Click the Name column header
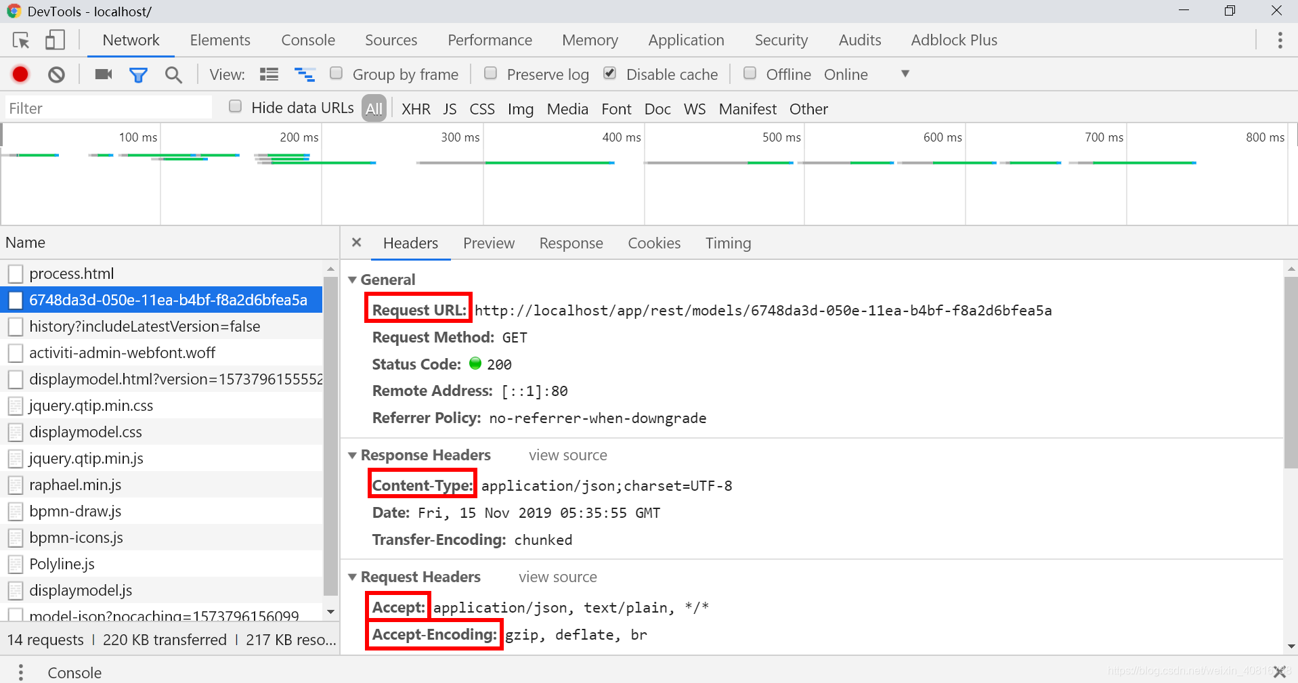This screenshot has width=1298, height=683. 169,242
